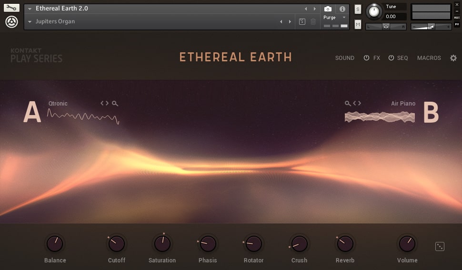Open the Purge dropdown menu
462x270 pixels.
(335, 18)
